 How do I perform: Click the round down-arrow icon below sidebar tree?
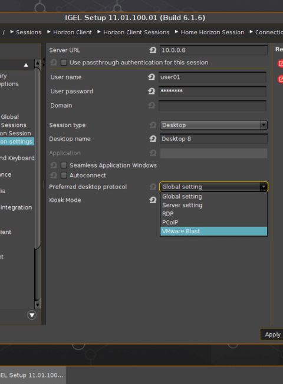pyautogui.click(x=32, y=315)
